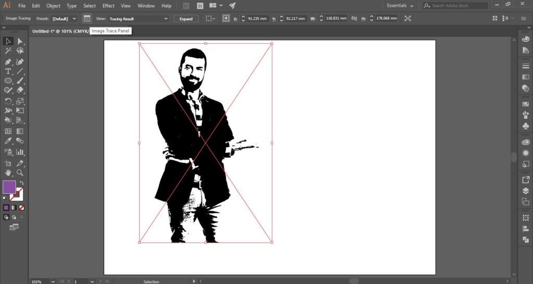Select the Symbol Sprayer tool
Viewport: 533px width, 284px height.
[x=8, y=152]
